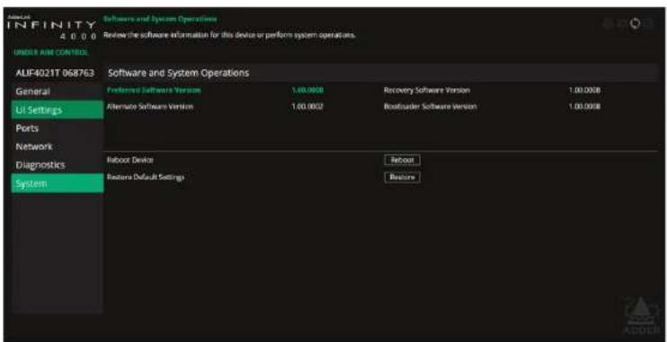
Task: Click the Review the software information description
Action: click(230, 35)
